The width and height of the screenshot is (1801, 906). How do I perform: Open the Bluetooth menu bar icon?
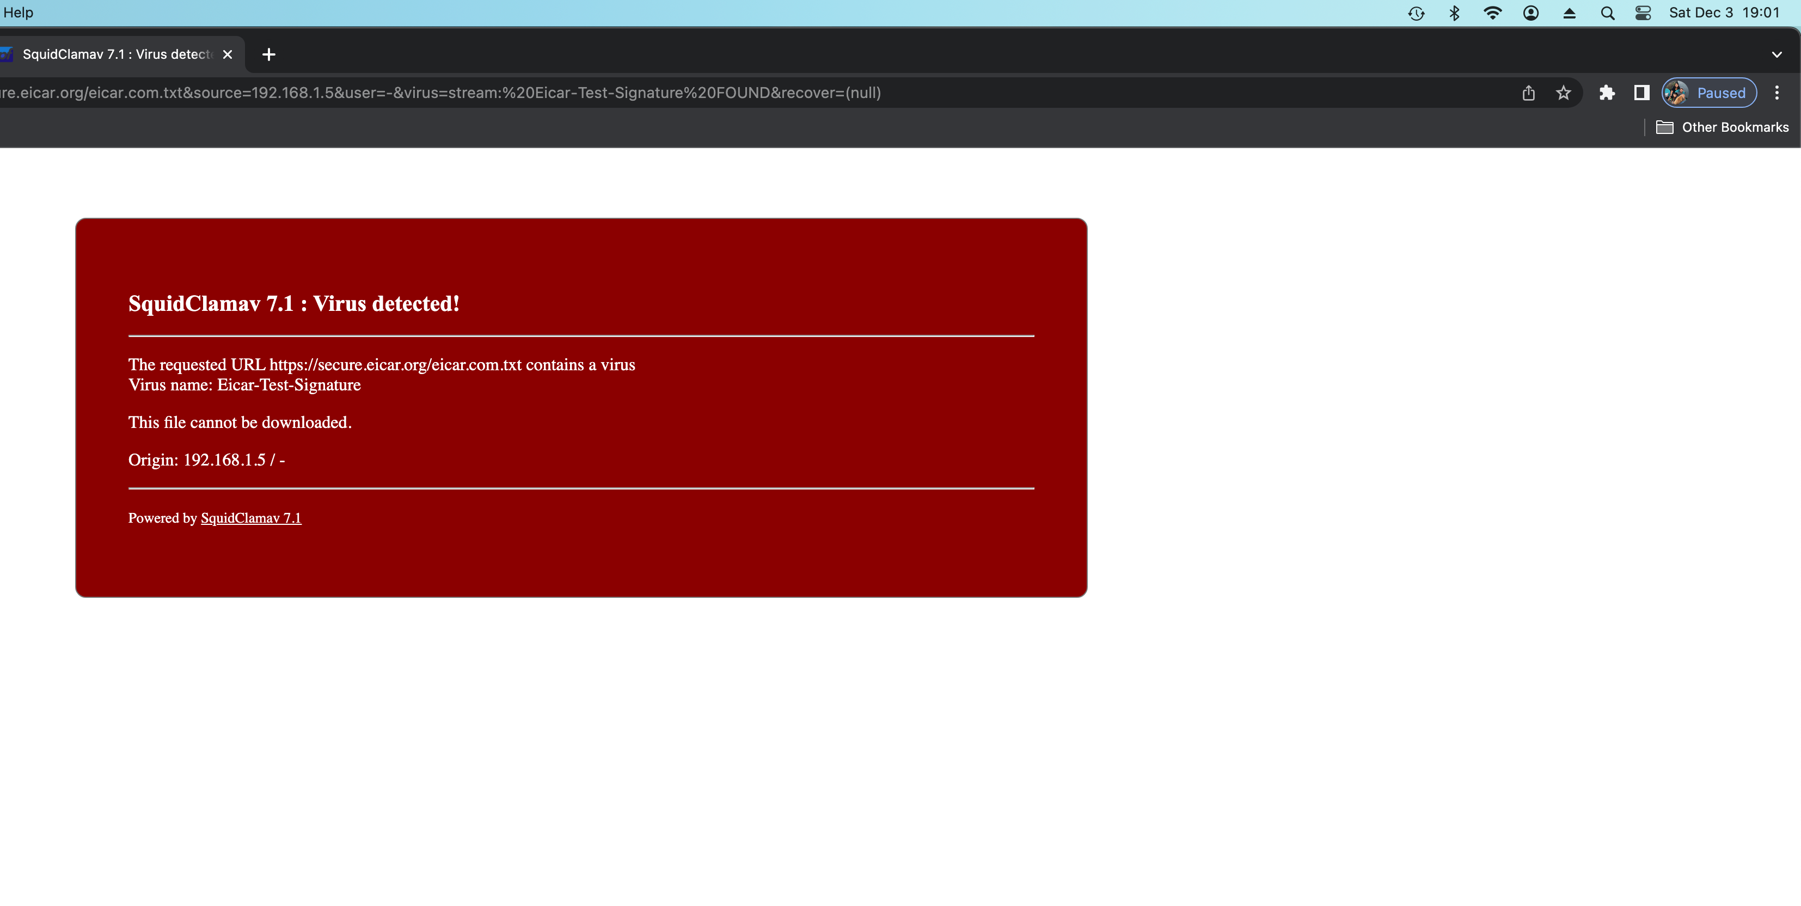pos(1454,13)
